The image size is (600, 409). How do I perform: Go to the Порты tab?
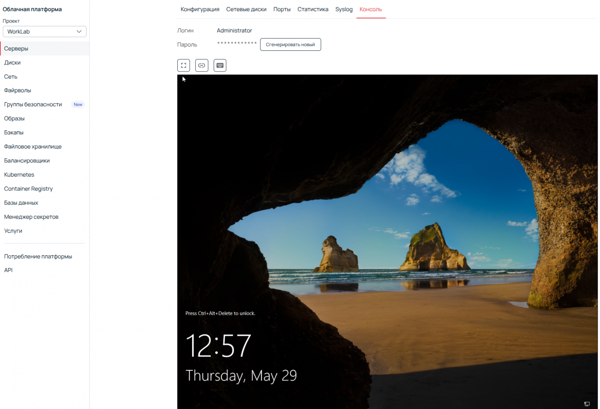click(x=282, y=9)
